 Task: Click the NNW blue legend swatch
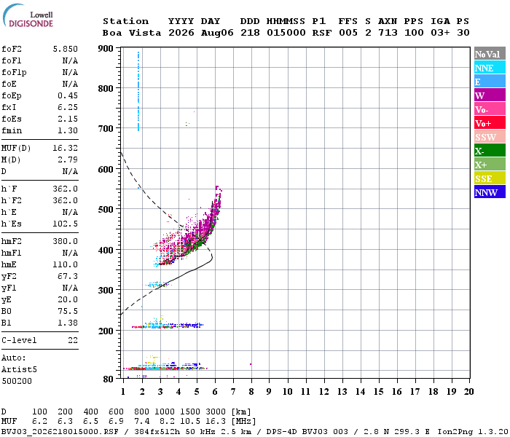pos(490,192)
